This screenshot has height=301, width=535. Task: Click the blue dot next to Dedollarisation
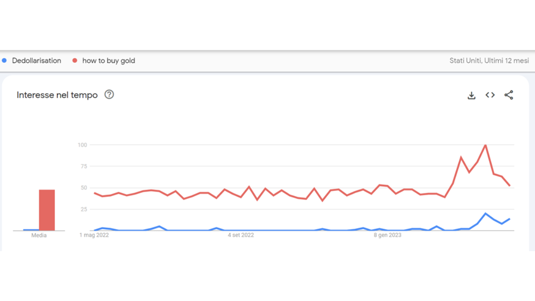pyautogui.click(x=4, y=60)
